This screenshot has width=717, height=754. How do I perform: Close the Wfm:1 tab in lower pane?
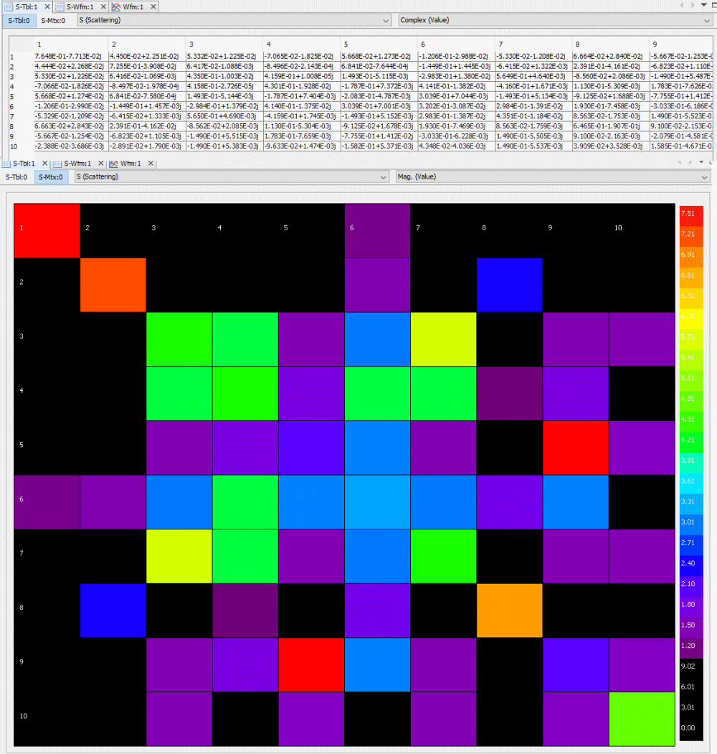click(150, 164)
